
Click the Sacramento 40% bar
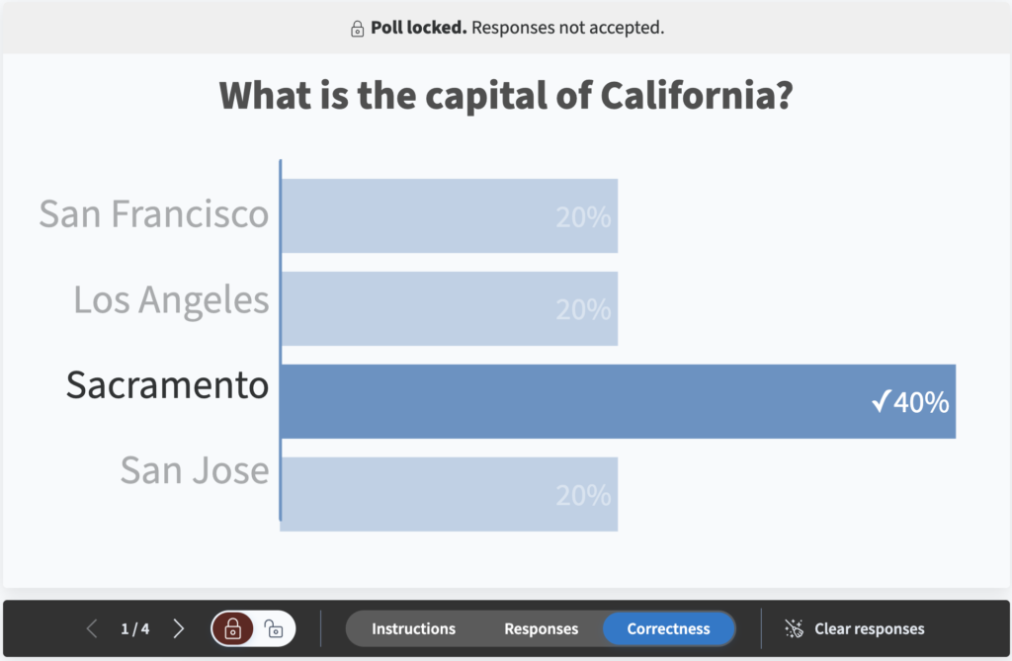point(619,401)
